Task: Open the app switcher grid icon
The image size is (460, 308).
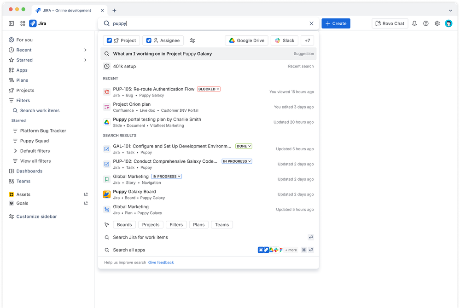Action: tap(23, 23)
